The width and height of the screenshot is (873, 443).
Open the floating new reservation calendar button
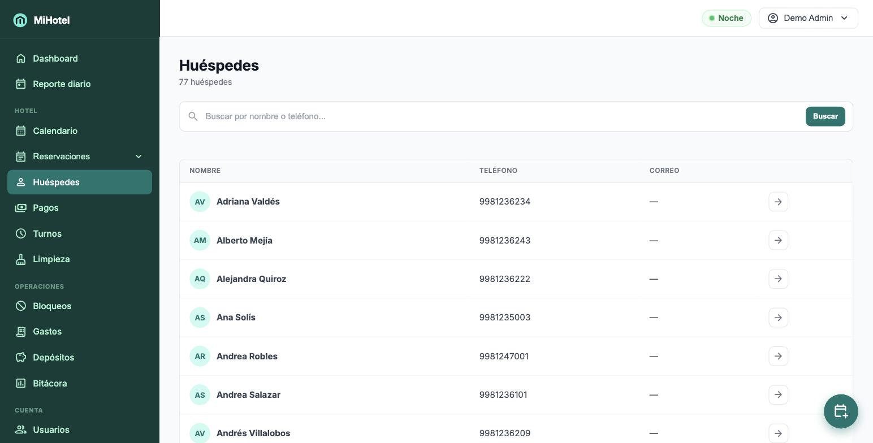pos(841,411)
